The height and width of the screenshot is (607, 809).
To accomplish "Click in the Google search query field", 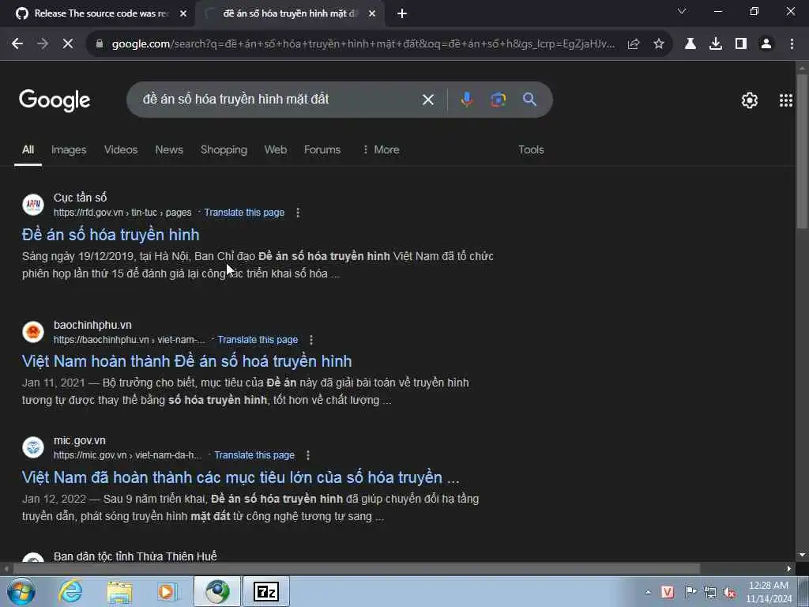I will (x=279, y=99).
